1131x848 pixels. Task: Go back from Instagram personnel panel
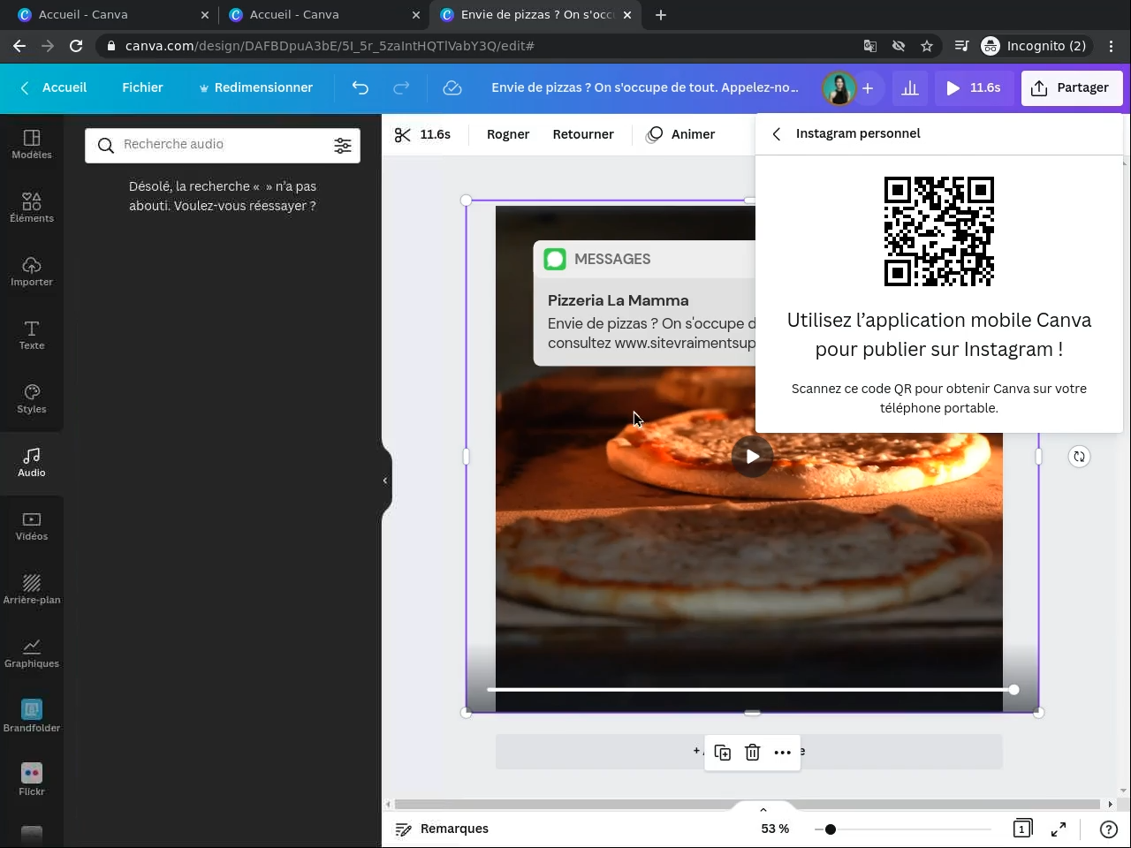point(777,134)
